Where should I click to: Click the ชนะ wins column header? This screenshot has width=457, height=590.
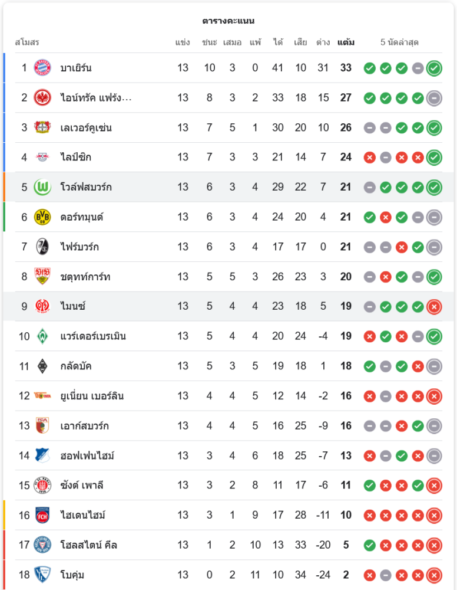209,42
